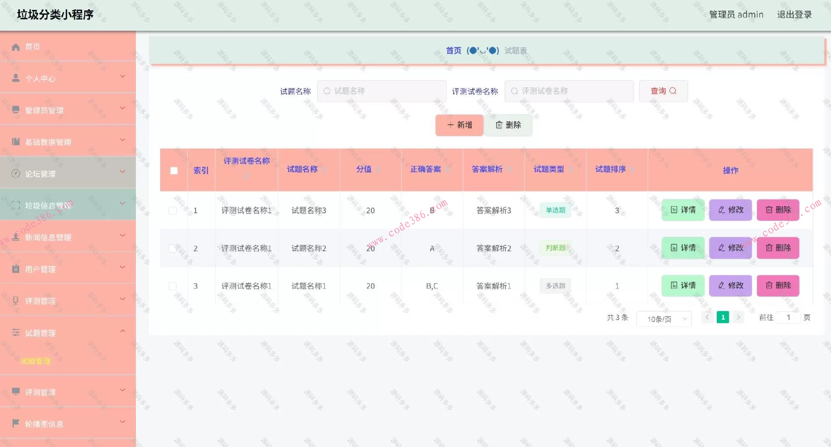Open the 10条/页 page size dropdown
Image resolution: width=831 pixels, height=447 pixels.
point(664,318)
